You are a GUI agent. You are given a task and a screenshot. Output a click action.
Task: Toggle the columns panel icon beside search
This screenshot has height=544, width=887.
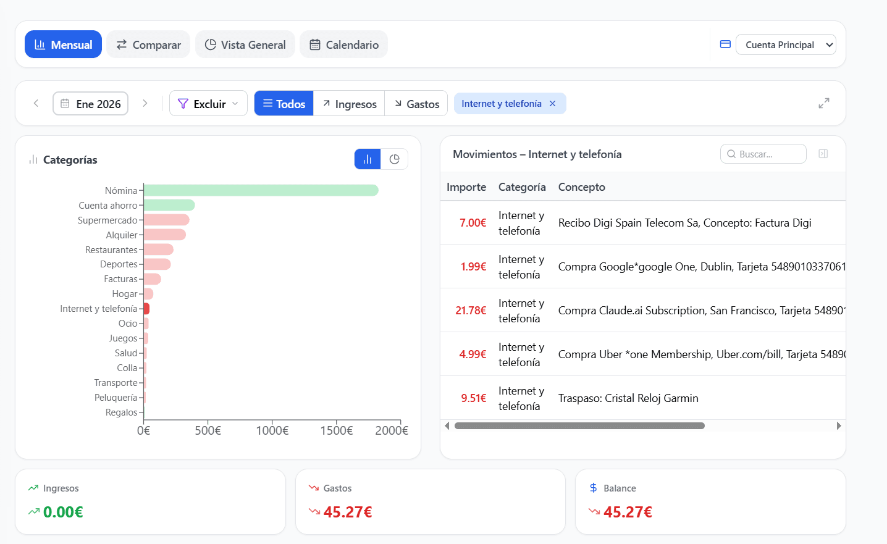(x=823, y=154)
